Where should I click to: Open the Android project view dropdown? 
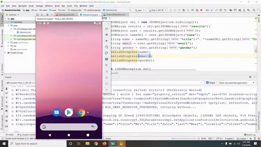(13, 15)
